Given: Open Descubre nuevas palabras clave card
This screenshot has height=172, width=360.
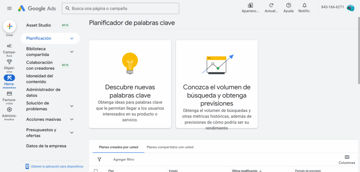Looking at the screenshot, I should tap(130, 84).
